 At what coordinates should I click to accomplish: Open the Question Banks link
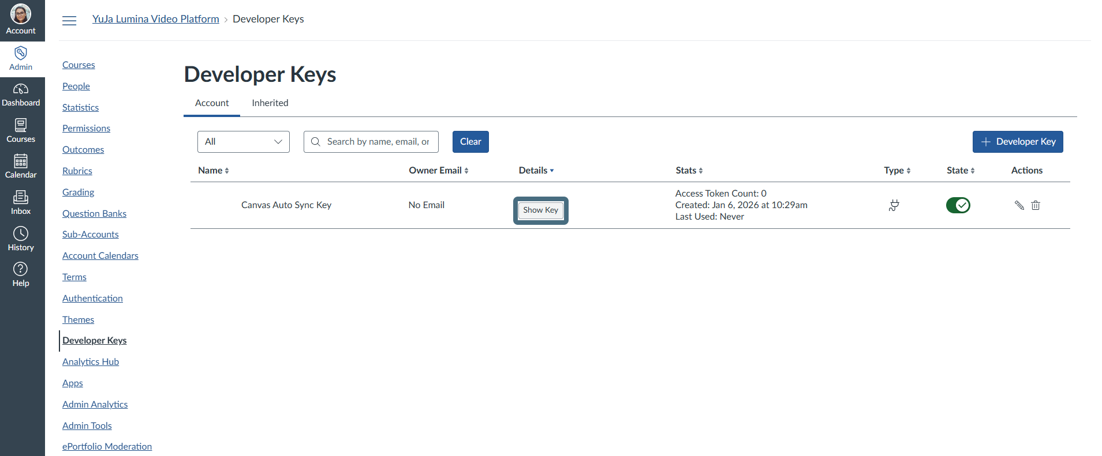[x=94, y=214]
